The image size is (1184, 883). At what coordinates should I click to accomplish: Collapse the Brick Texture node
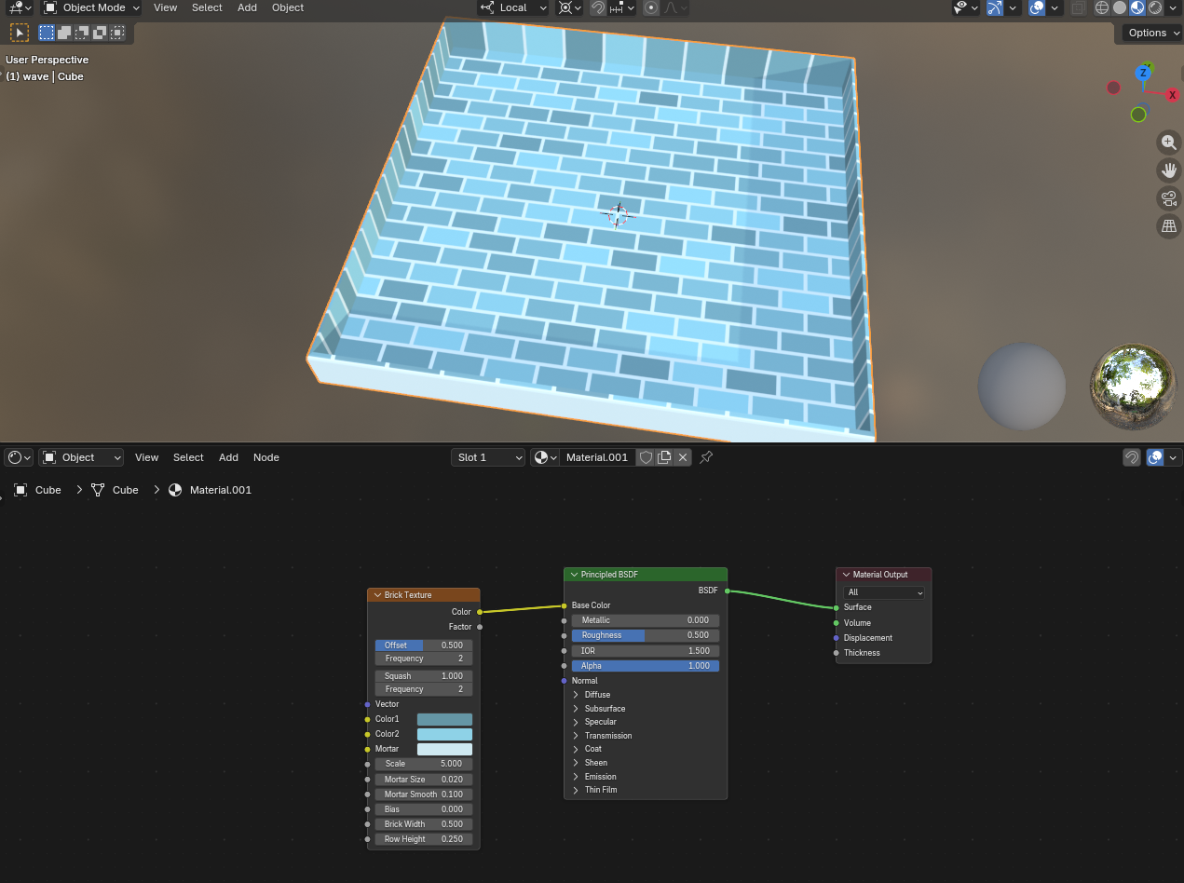pyautogui.click(x=377, y=595)
